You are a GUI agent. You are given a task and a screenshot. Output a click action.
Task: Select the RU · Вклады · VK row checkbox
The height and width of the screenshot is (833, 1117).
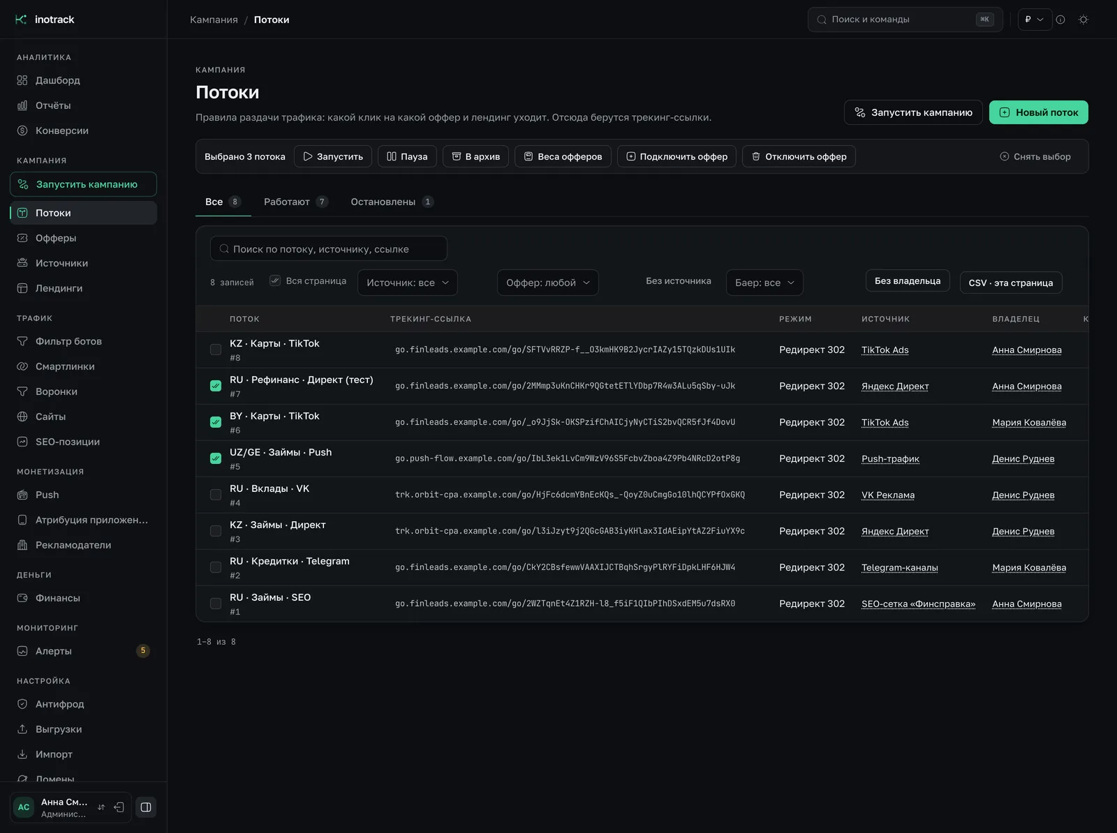(x=216, y=495)
